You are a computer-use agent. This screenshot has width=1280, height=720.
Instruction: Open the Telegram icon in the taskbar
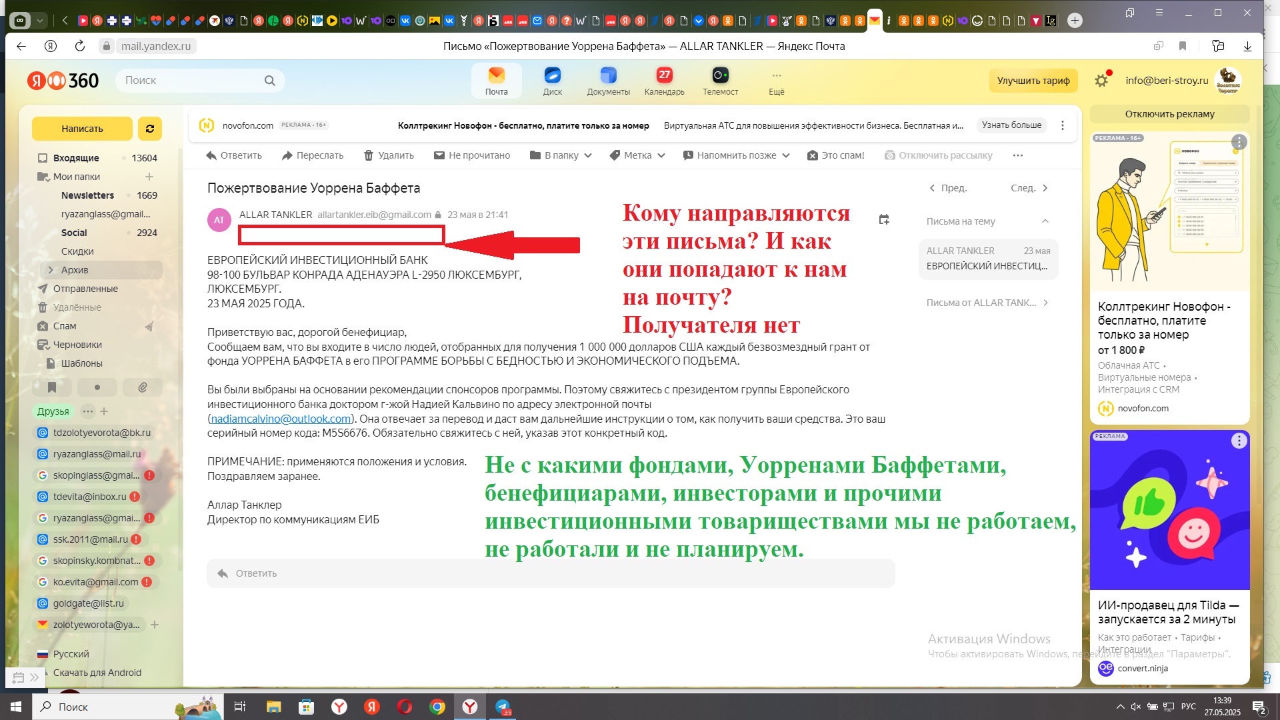(503, 707)
